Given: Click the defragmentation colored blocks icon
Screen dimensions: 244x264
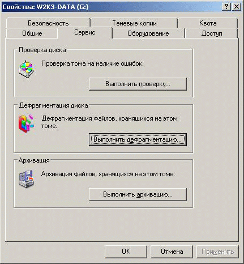Looking at the screenshot, I should click(26, 124).
